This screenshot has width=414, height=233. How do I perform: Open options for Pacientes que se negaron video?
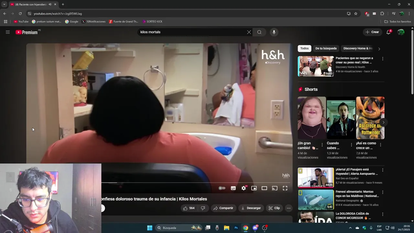click(383, 59)
